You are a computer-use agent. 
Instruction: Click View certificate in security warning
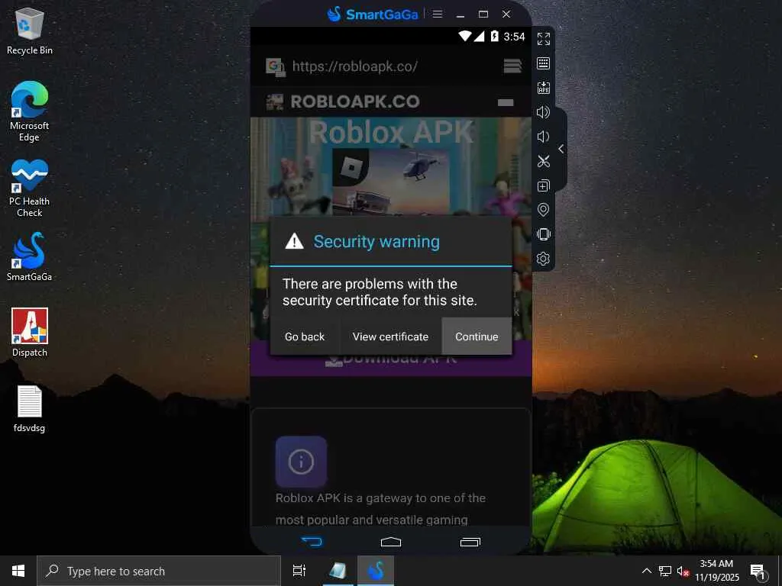pyautogui.click(x=390, y=336)
